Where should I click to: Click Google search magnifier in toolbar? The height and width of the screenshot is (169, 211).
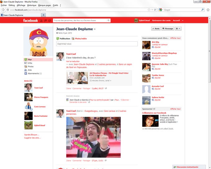coord(202,10)
